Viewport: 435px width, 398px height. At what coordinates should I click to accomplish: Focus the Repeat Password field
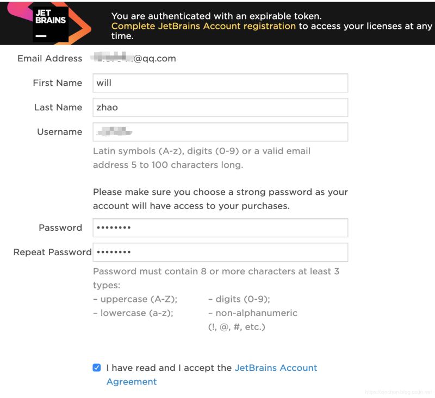click(220, 252)
